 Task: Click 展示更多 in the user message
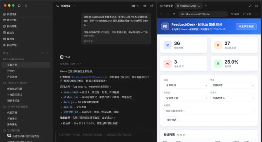click(88, 41)
